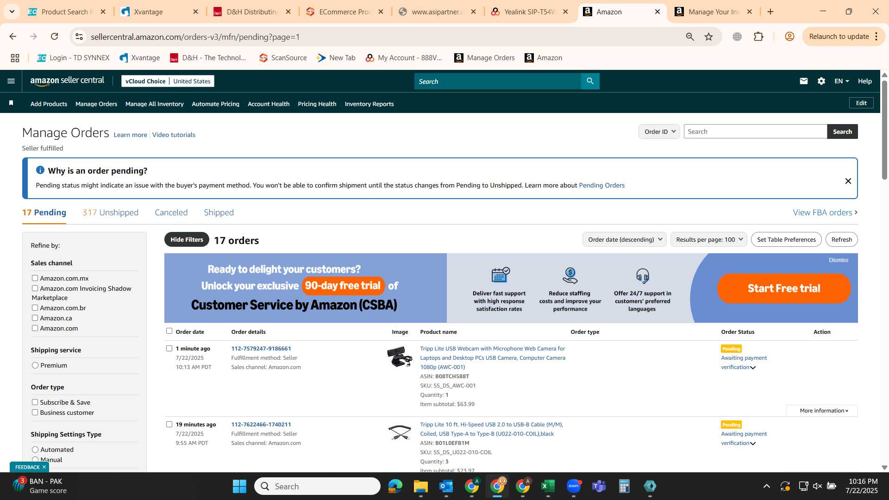Check the Business customer order type
Viewport: 889px width, 500px height.
click(x=35, y=412)
